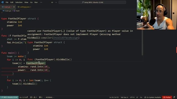The width and height of the screenshot is (177, 99).
Task: Change the LF line ending
Action: pyautogui.click(x=137, y=97)
